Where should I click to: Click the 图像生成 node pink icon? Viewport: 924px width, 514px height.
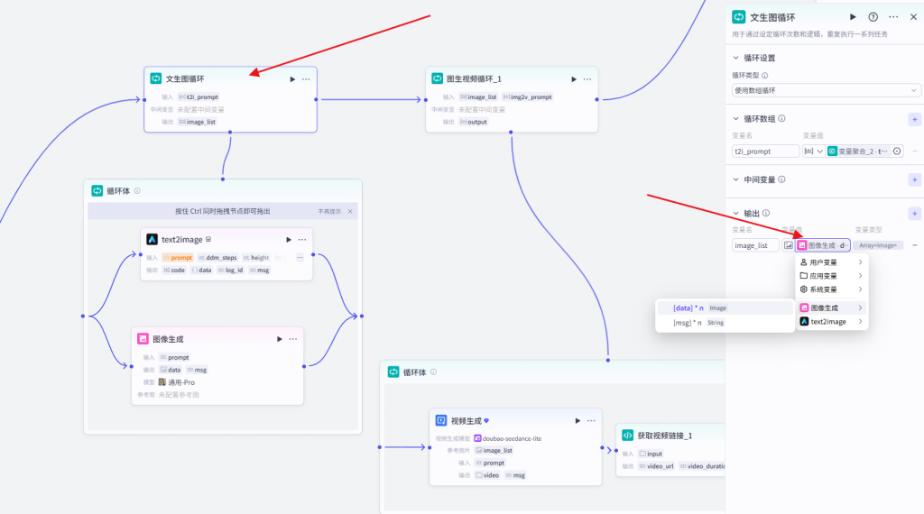pos(143,338)
